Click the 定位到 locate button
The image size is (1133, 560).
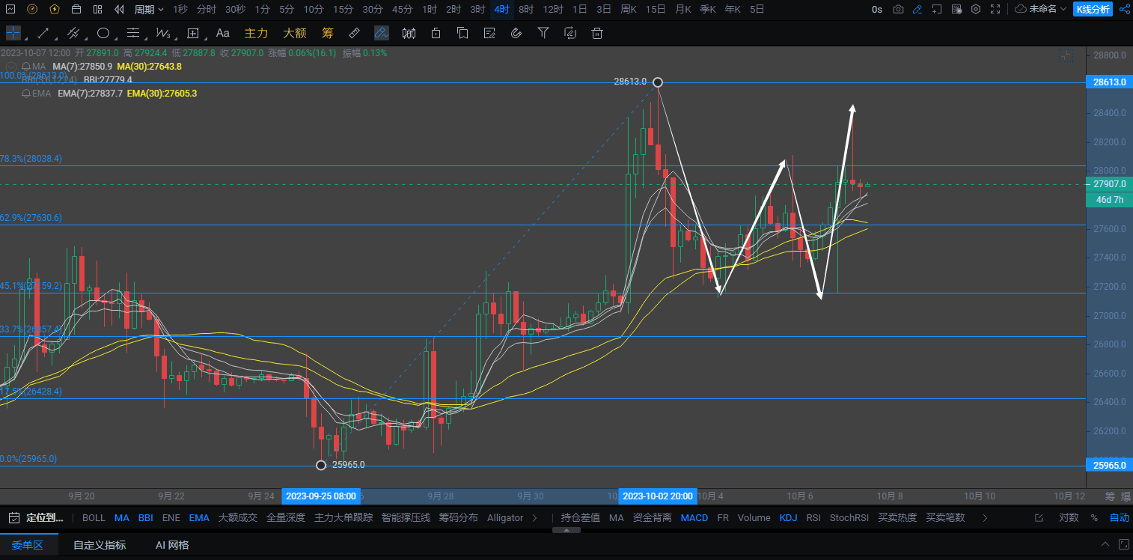click(x=37, y=517)
